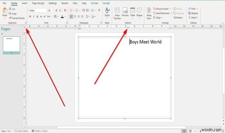225x133 pixels.
Task: Open the font size dropdown
Action: tap(53, 11)
